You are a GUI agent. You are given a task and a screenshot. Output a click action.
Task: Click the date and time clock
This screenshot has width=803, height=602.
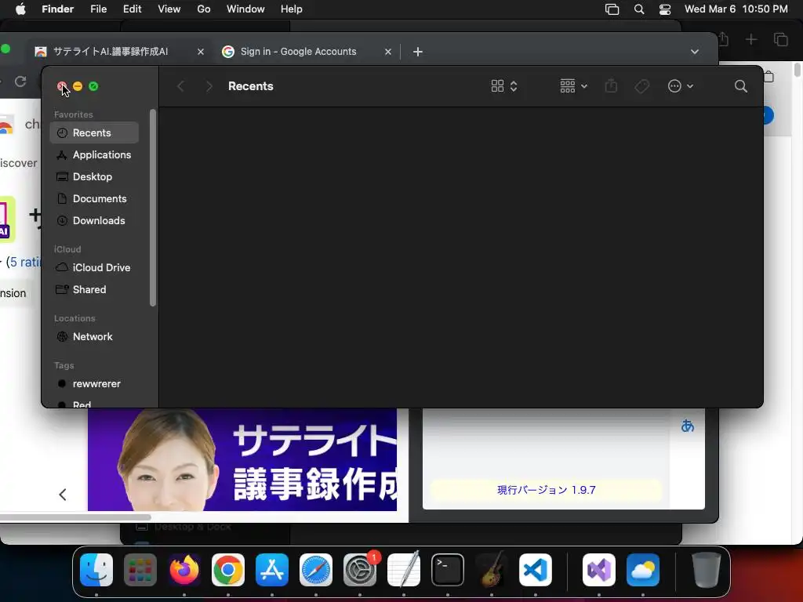coord(736,9)
